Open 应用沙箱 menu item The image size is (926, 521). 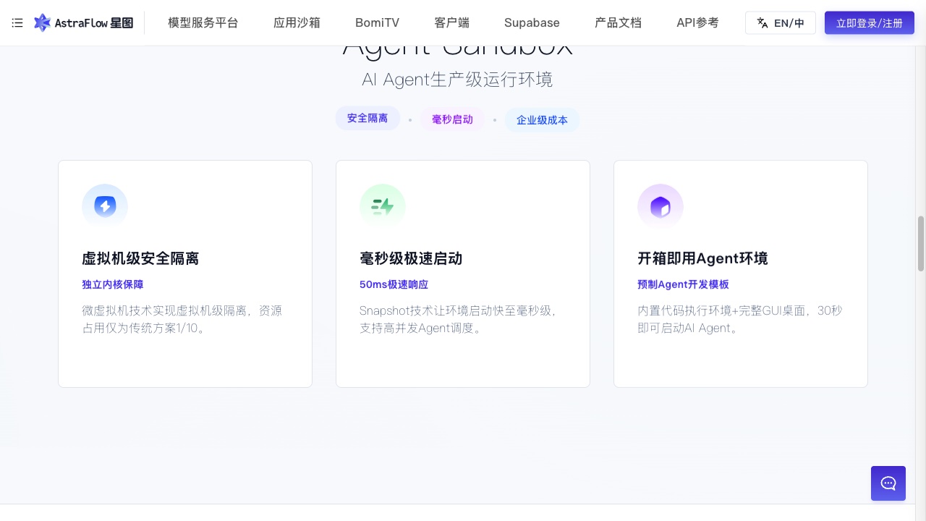pyautogui.click(x=297, y=23)
